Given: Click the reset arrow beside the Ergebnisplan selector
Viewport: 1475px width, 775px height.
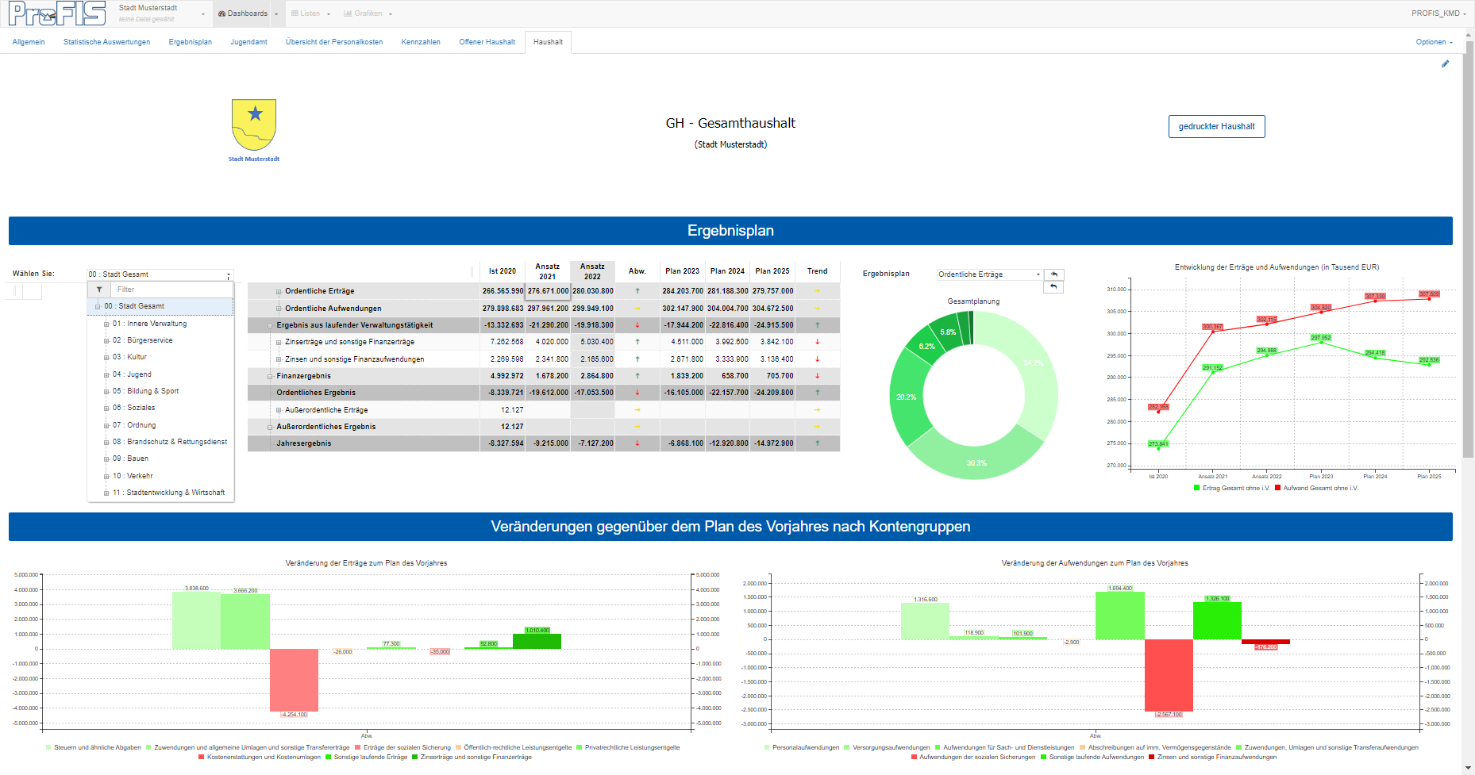Looking at the screenshot, I should click(x=1053, y=274).
